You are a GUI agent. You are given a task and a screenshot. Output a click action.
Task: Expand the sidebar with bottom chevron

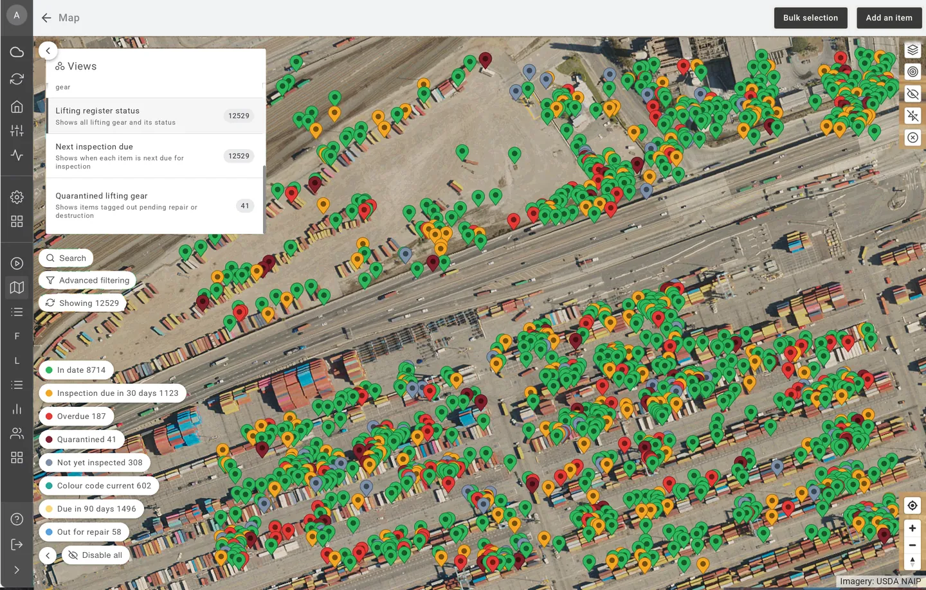pos(17,570)
